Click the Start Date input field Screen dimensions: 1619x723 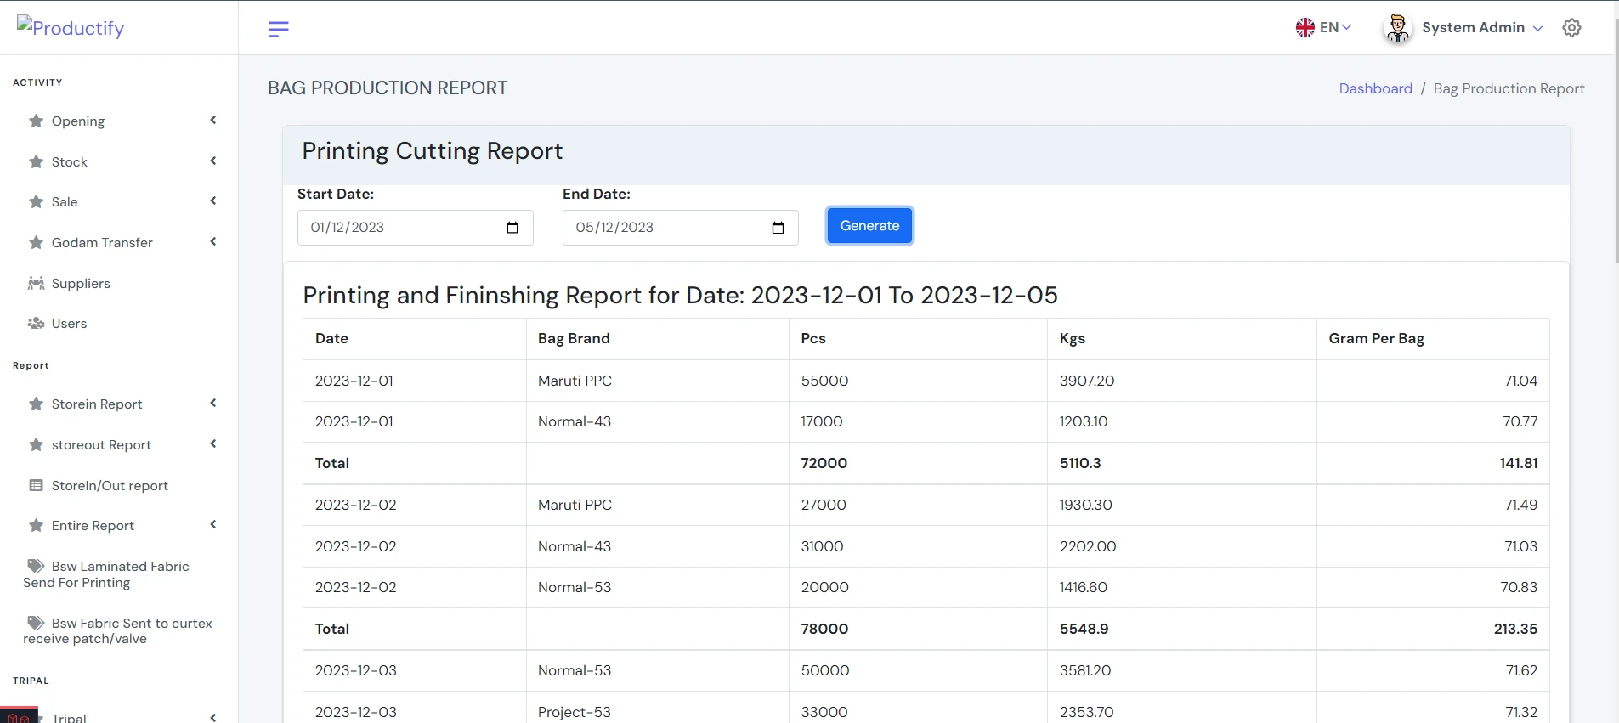[415, 228]
